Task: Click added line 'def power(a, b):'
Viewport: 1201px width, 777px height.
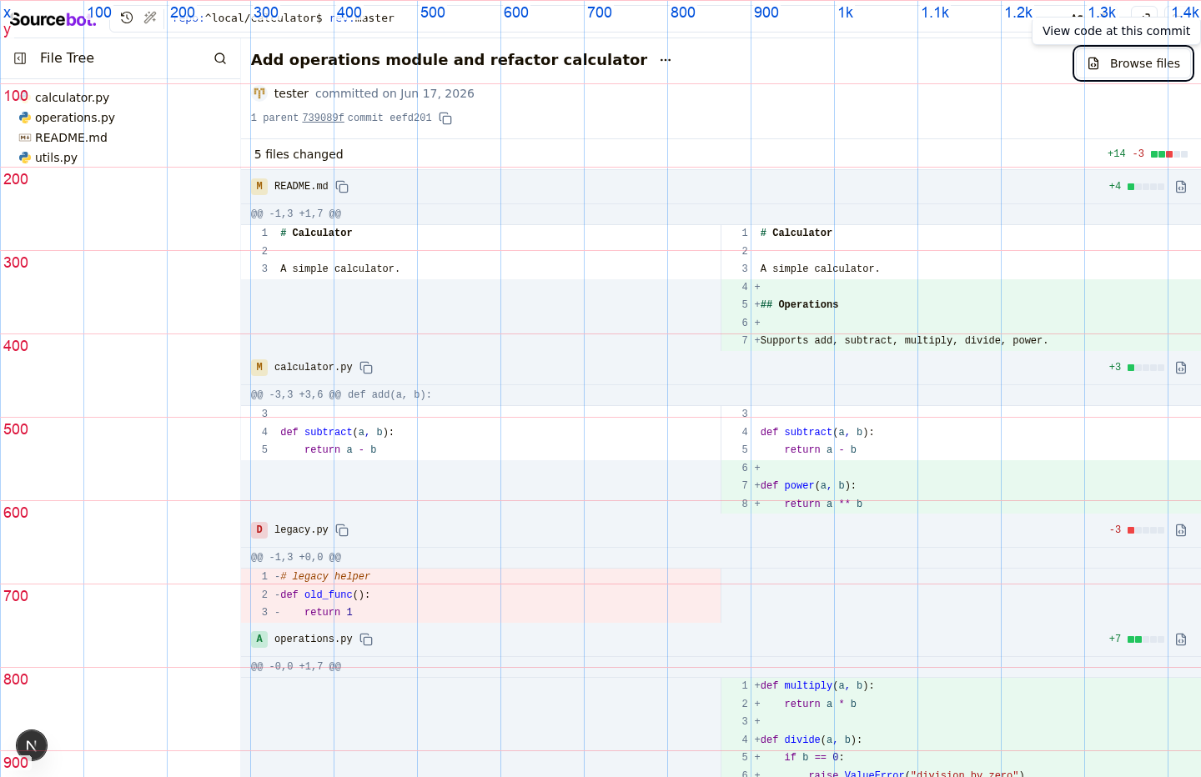Action: coord(808,486)
